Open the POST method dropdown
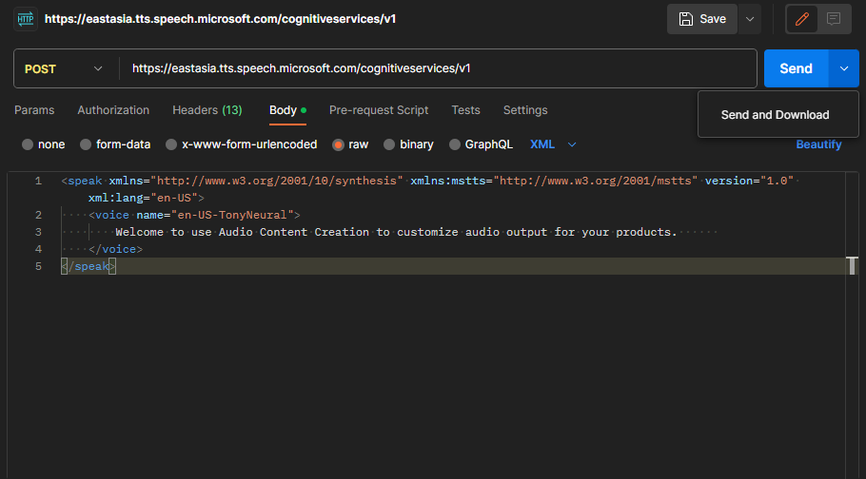This screenshot has height=479, width=866. coord(65,68)
